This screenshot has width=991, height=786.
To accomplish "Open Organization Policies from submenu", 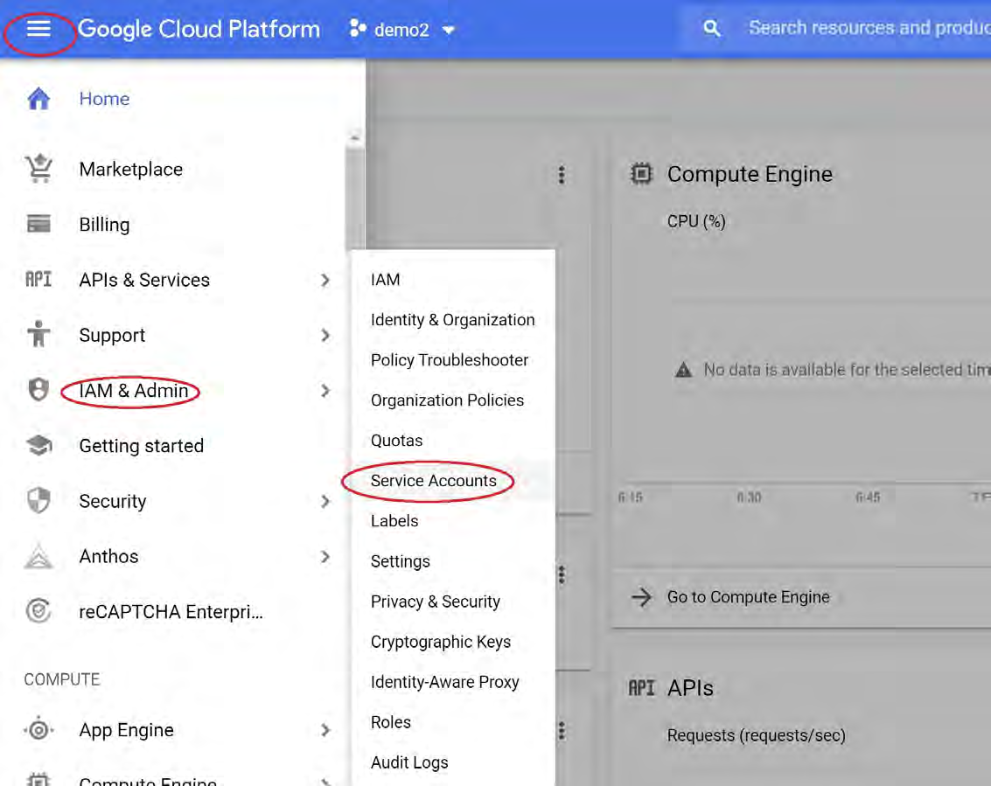I will (448, 400).
